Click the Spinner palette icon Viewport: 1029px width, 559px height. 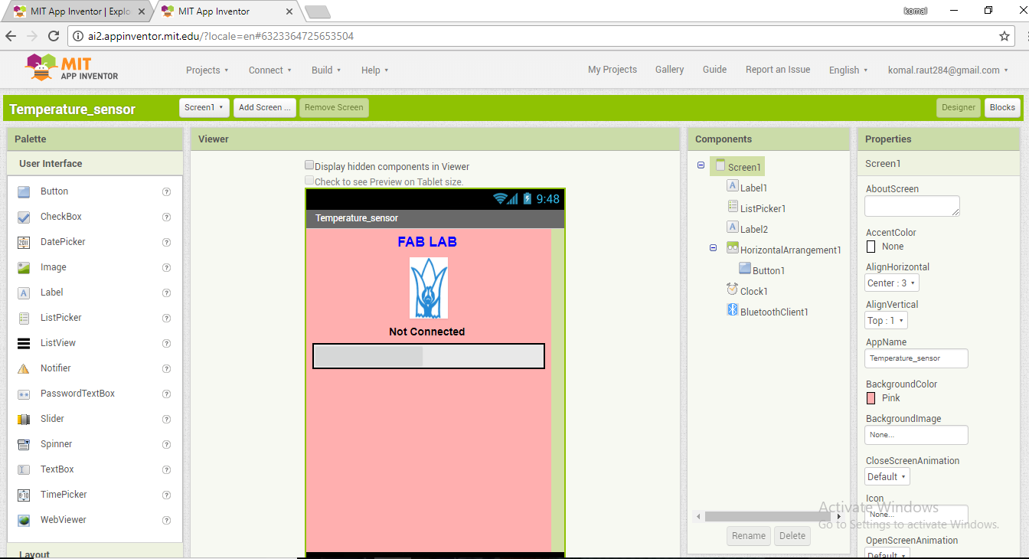pyautogui.click(x=24, y=444)
